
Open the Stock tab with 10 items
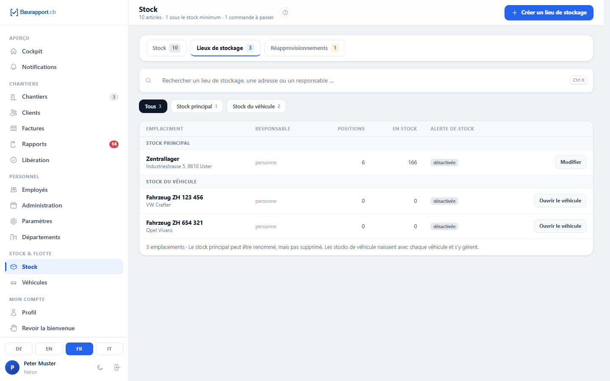pos(166,48)
